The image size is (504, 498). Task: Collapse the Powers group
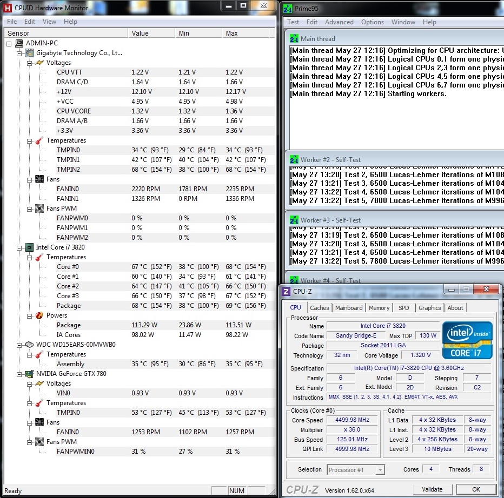pos(30,316)
